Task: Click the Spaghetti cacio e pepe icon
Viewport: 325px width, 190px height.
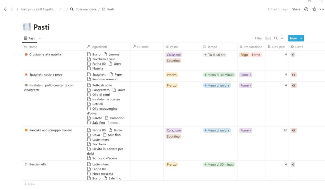Action: (x=26, y=74)
